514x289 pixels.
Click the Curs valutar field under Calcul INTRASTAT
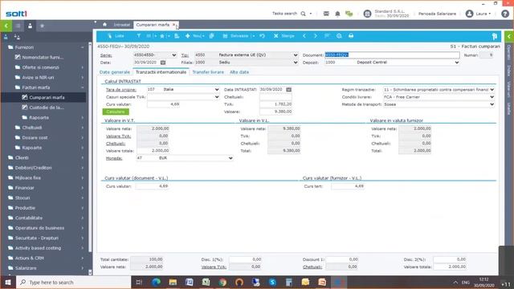[164, 104]
